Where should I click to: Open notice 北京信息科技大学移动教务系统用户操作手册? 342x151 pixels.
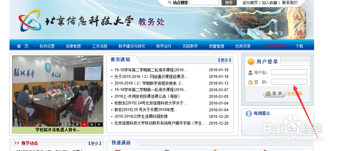tap(160, 123)
